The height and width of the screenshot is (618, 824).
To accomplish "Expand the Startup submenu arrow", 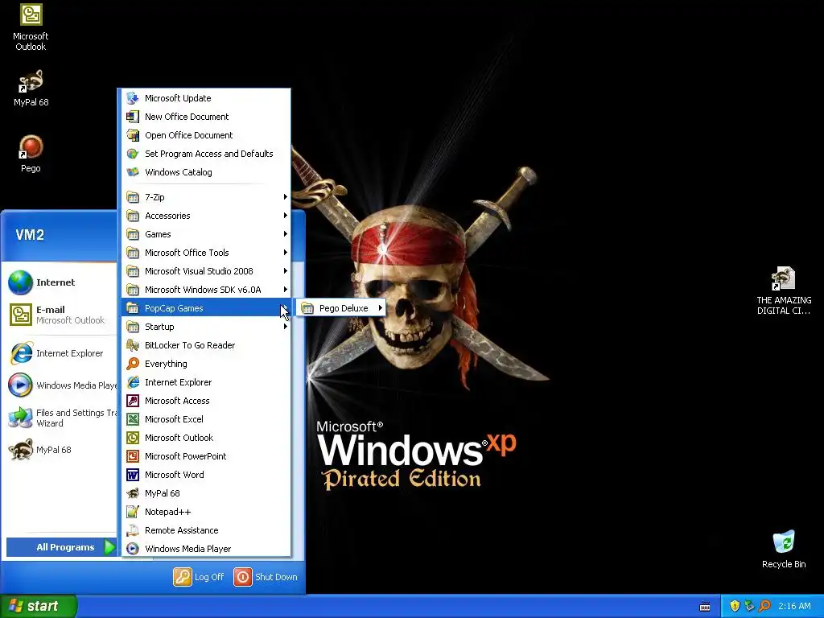I will pyautogui.click(x=286, y=327).
